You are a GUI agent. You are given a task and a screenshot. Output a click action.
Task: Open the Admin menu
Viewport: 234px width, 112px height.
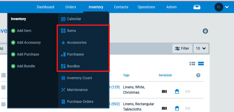(x=171, y=7)
